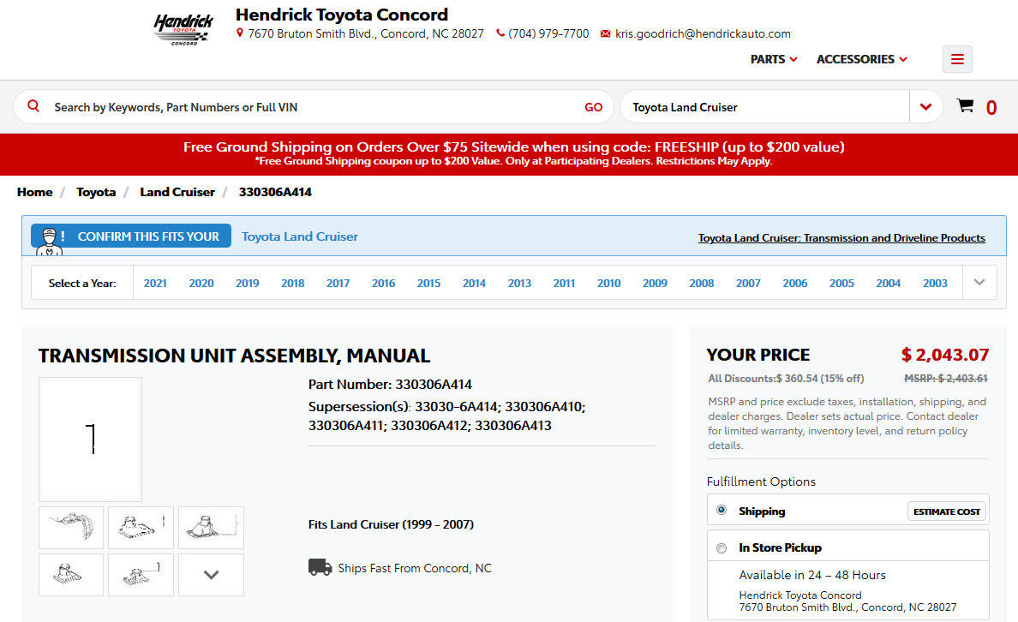Select model year 2014
This screenshot has height=622, width=1018.
click(x=474, y=283)
